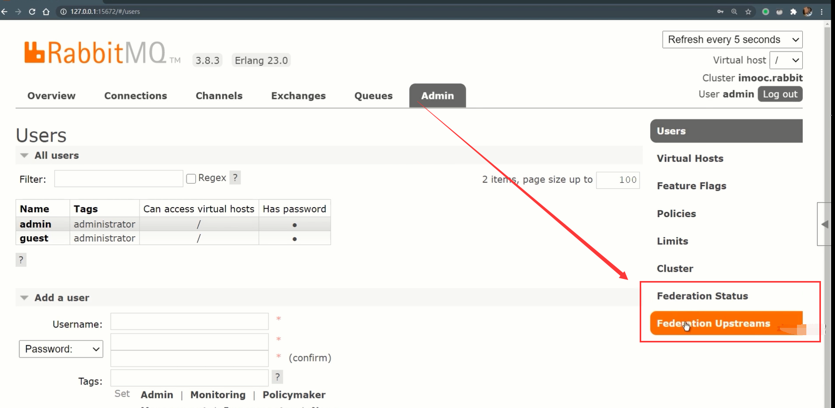Open the admin user link

point(35,224)
